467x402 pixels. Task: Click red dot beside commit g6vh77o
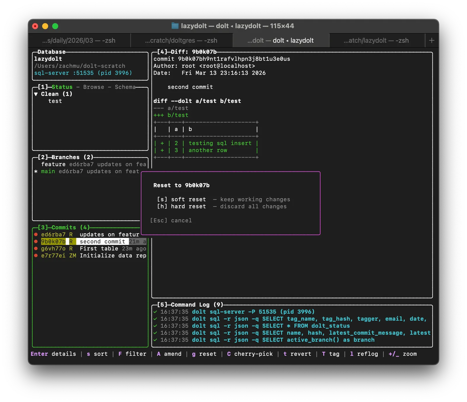tap(36, 248)
